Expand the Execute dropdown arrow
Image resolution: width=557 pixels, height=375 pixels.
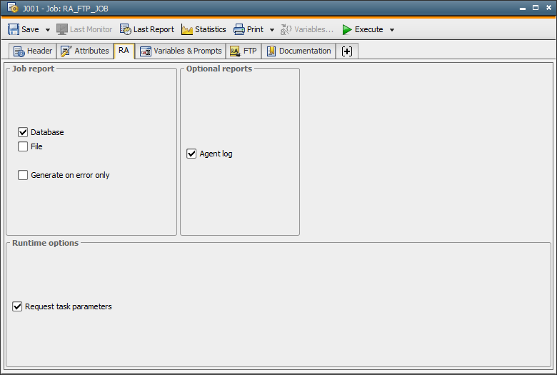pos(392,30)
